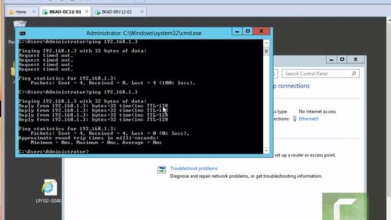
Task: Minimize the cmd.exe window
Action: click(237, 31)
